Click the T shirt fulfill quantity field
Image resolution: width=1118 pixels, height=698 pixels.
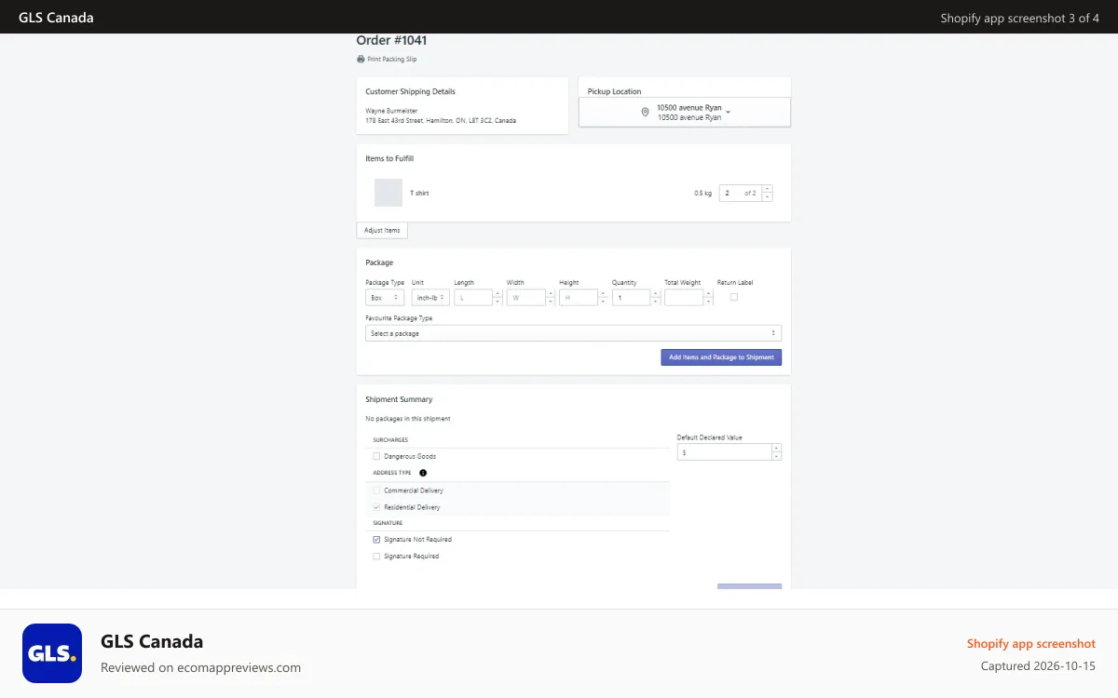click(x=740, y=193)
